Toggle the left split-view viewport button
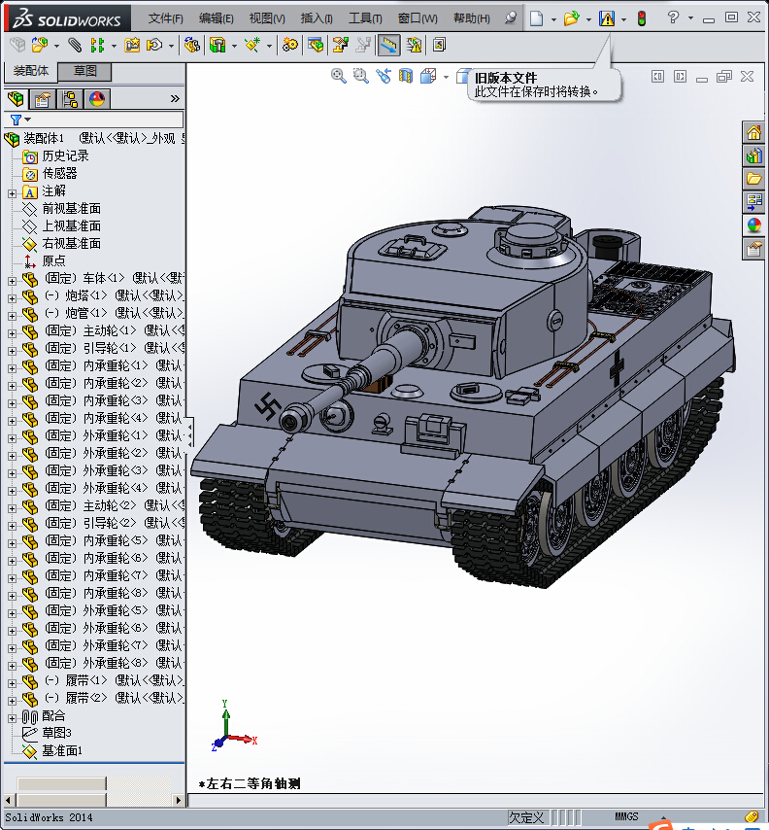This screenshot has height=830, width=769. [657, 77]
